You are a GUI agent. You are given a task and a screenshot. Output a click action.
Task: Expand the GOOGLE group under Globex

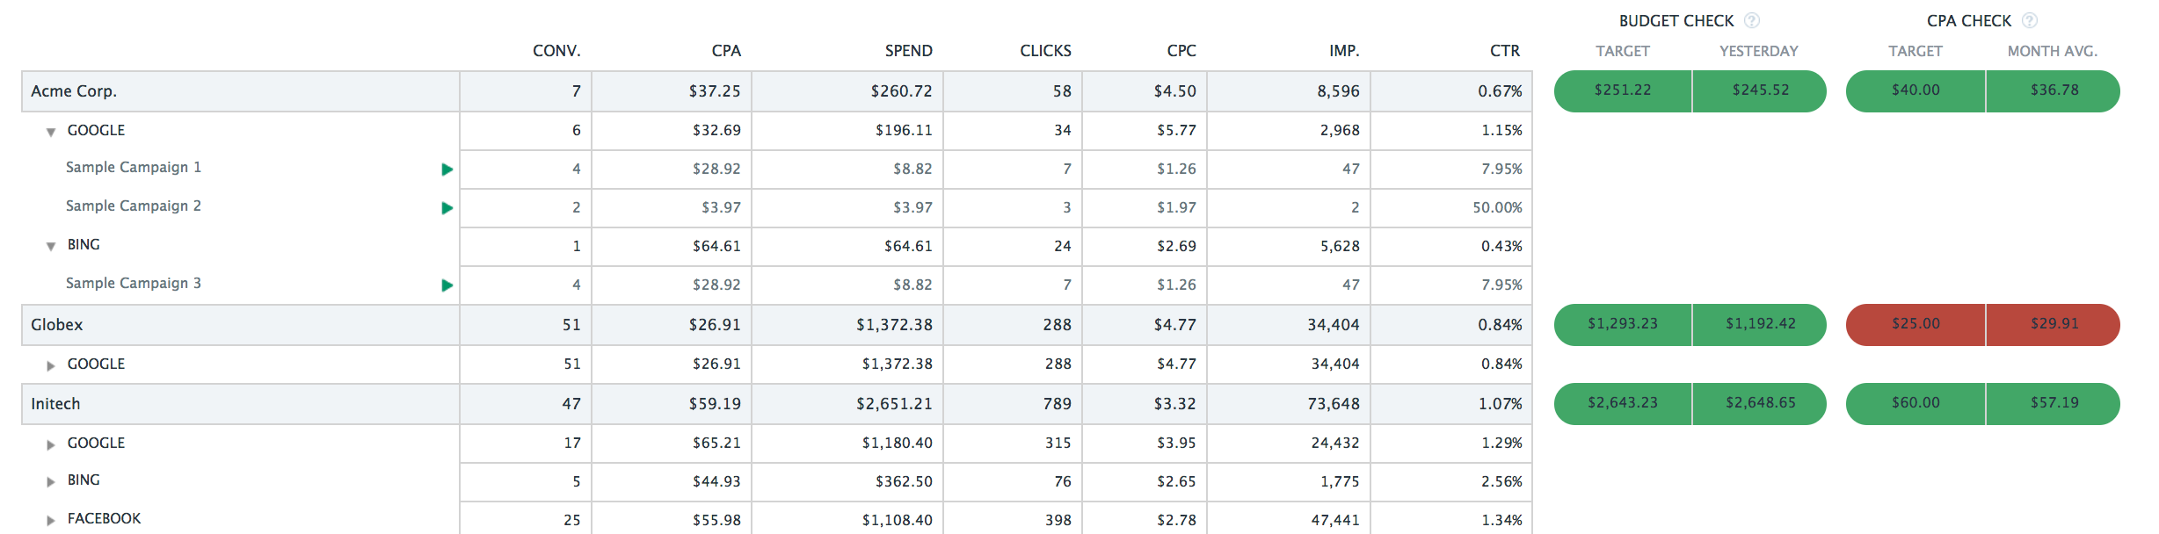click(51, 365)
